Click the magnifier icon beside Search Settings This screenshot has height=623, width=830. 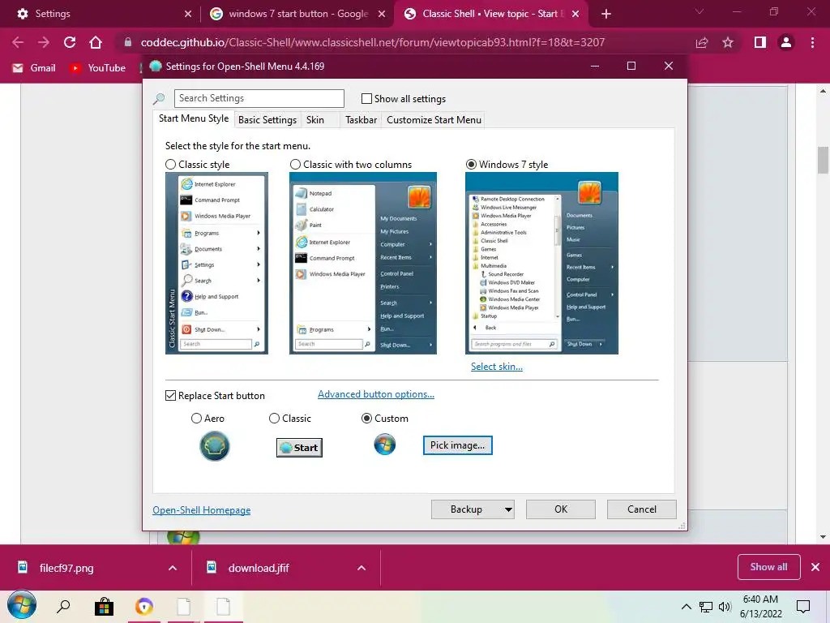point(159,98)
